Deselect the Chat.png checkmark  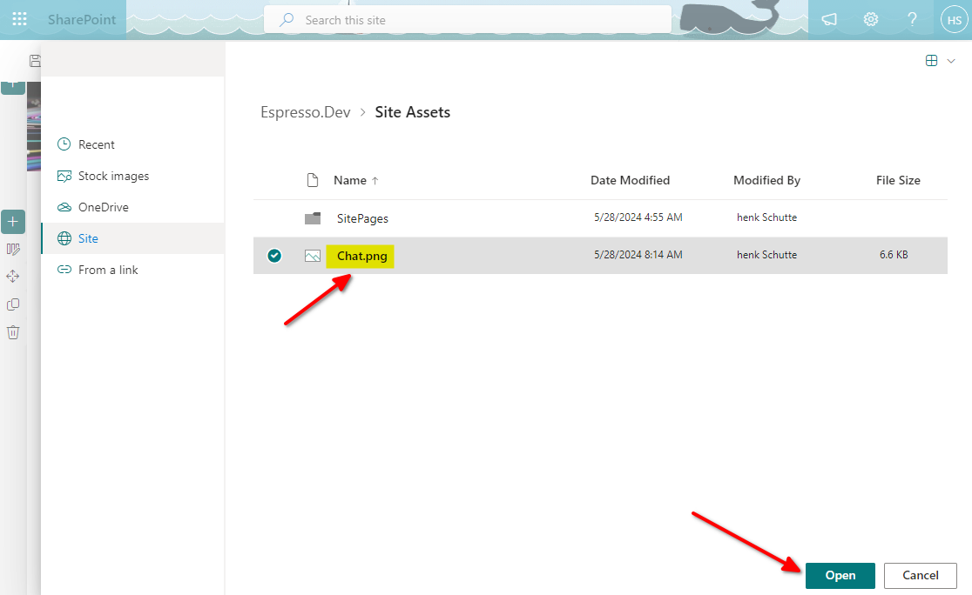click(274, 256)
